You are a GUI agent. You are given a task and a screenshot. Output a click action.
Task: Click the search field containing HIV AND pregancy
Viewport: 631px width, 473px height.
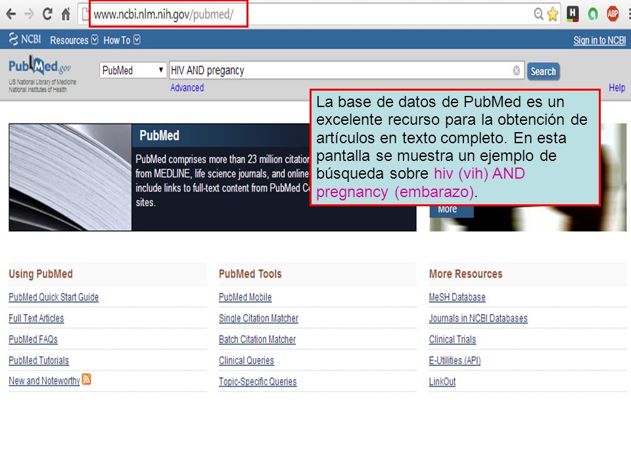(x=346, y=71)
